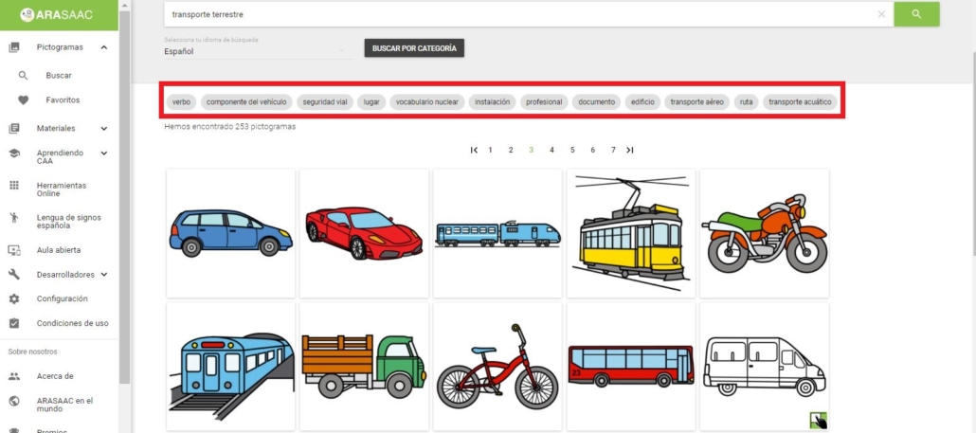The width and height of the screenshot is (976, 433).
Task: Filter by transporte aéreo tag
Action: [697, 102]
